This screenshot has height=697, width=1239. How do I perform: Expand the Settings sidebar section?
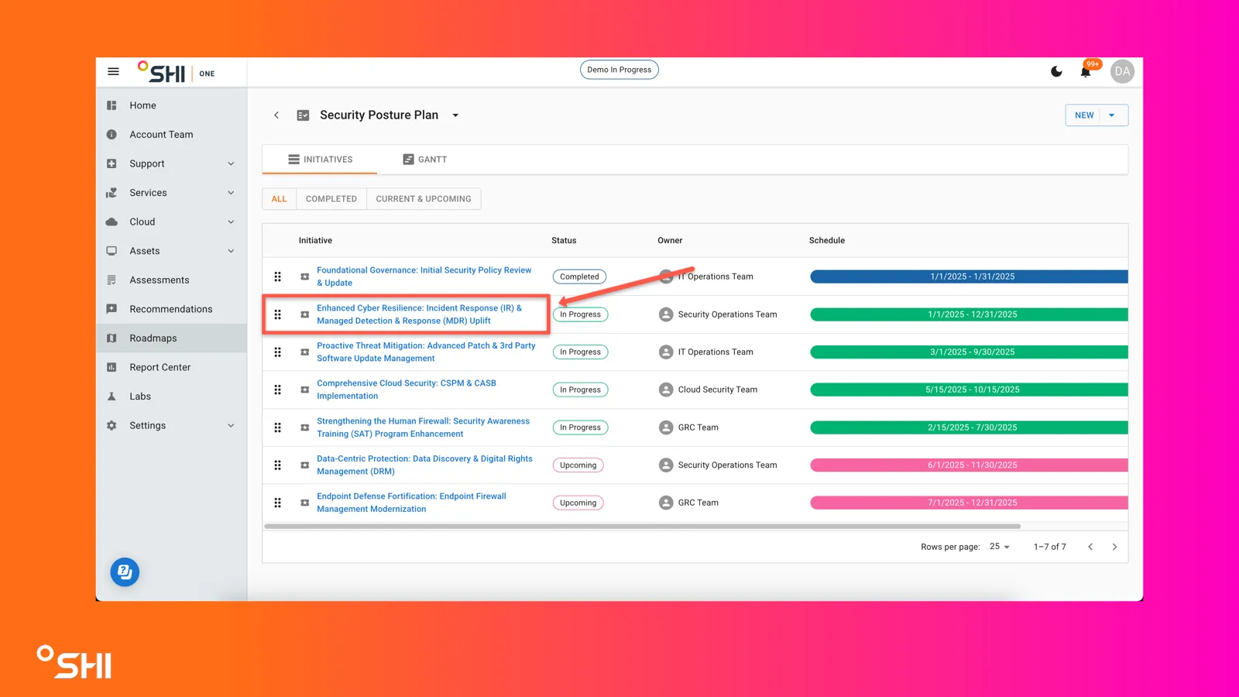231,425
